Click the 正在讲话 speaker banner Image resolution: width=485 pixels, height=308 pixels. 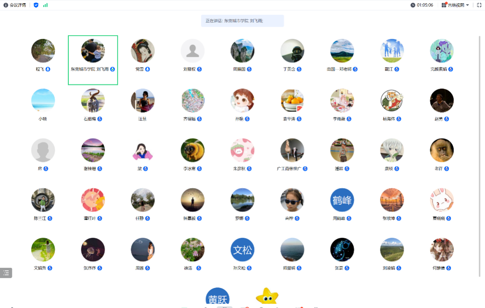point(242,21)
